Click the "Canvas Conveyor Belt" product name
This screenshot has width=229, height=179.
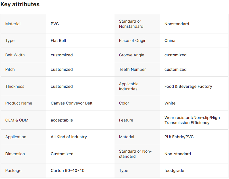click(x=72, y=103)
